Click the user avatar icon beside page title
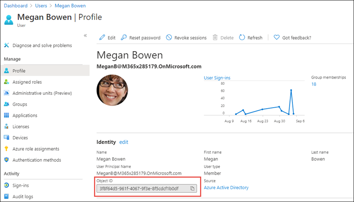 (9, 20)
